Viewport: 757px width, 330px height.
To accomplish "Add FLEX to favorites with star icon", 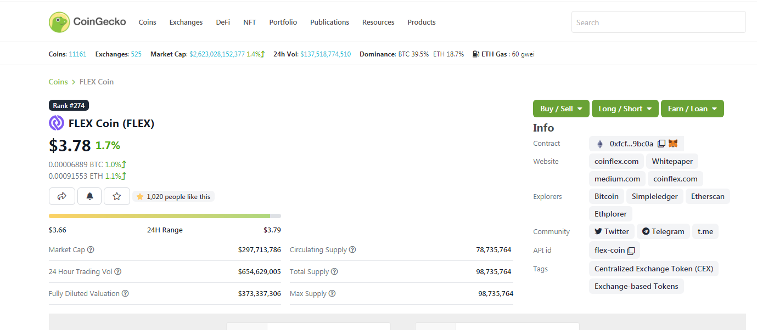I will [117, 196].
